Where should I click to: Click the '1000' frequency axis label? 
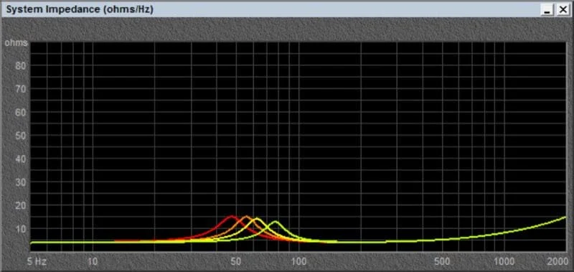[x=505, y=261]
